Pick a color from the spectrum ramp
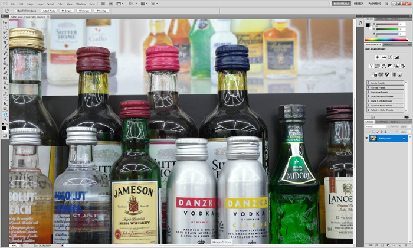Image resolution: width=413 pixels, height=248 pixels. tap(386, 40)
